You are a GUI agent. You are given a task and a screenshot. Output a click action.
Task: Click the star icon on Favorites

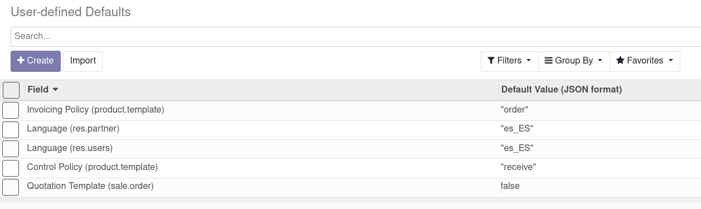click(620, 61)
